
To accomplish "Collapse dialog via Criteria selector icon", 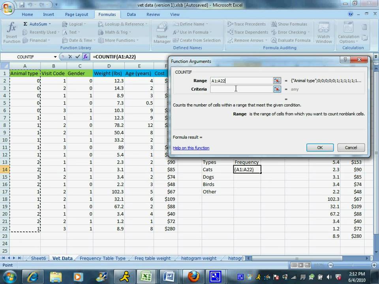I will [277, 89].
